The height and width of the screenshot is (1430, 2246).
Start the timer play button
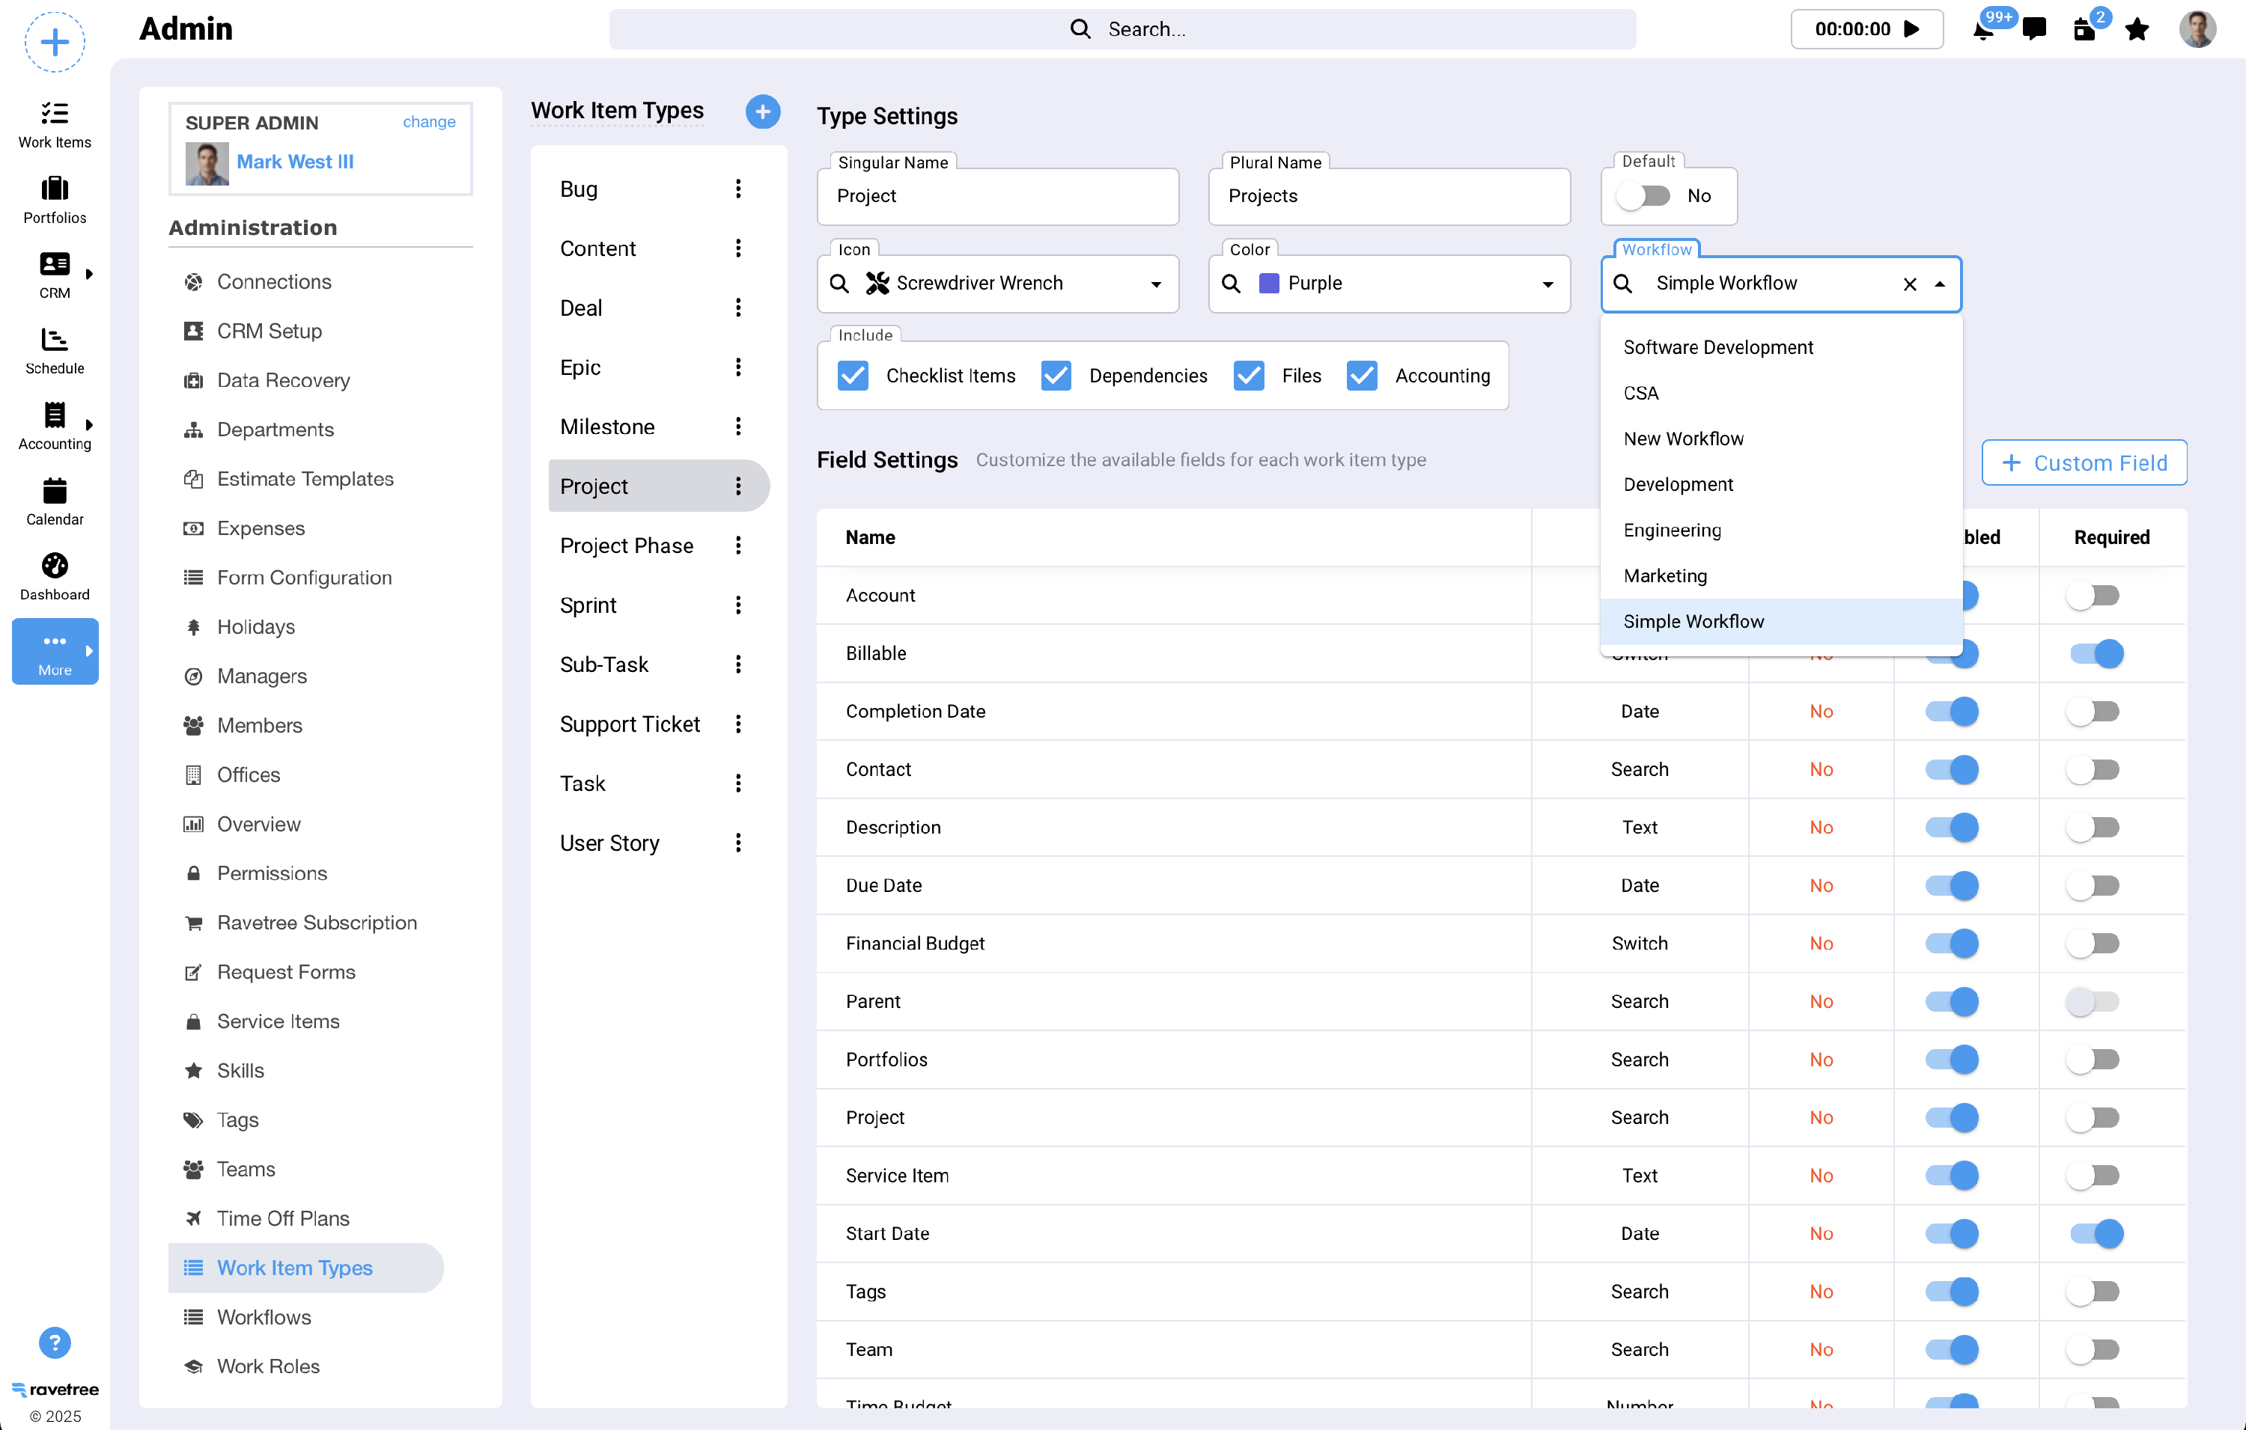tap(1912, 29)
